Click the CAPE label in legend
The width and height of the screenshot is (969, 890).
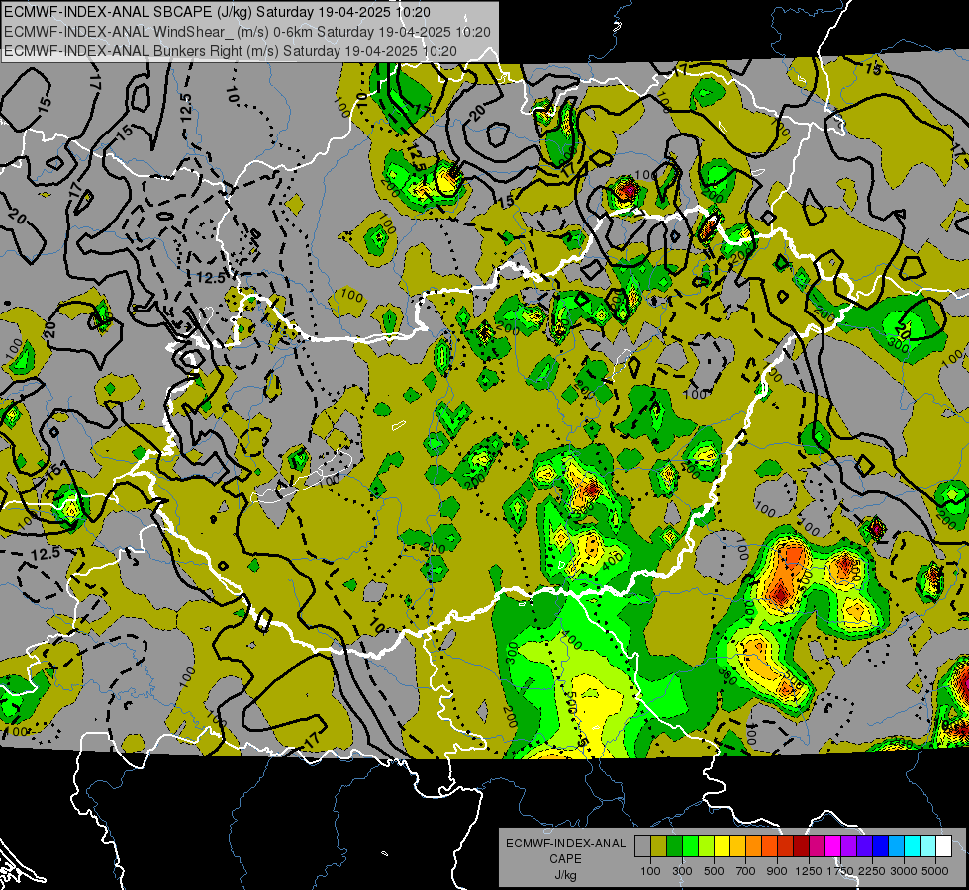click(565, 859)
